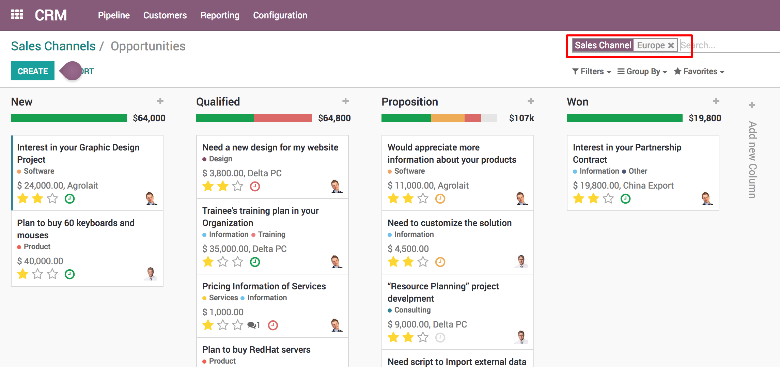Open green activity clock on keyboards card

coord(69,274)
